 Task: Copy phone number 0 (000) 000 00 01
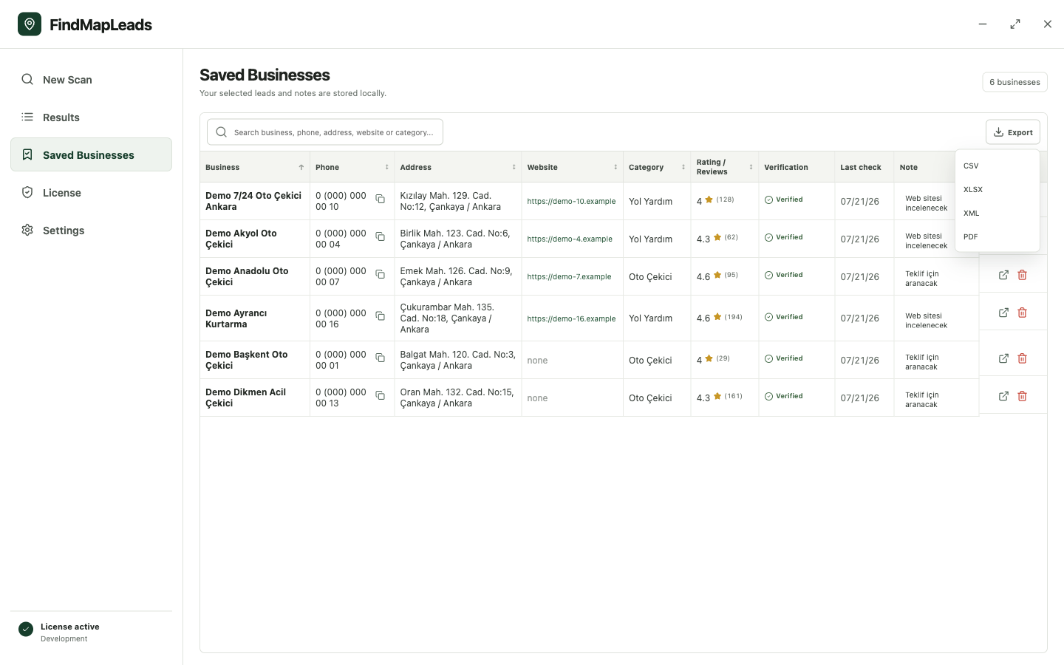(x=380, y=358)
